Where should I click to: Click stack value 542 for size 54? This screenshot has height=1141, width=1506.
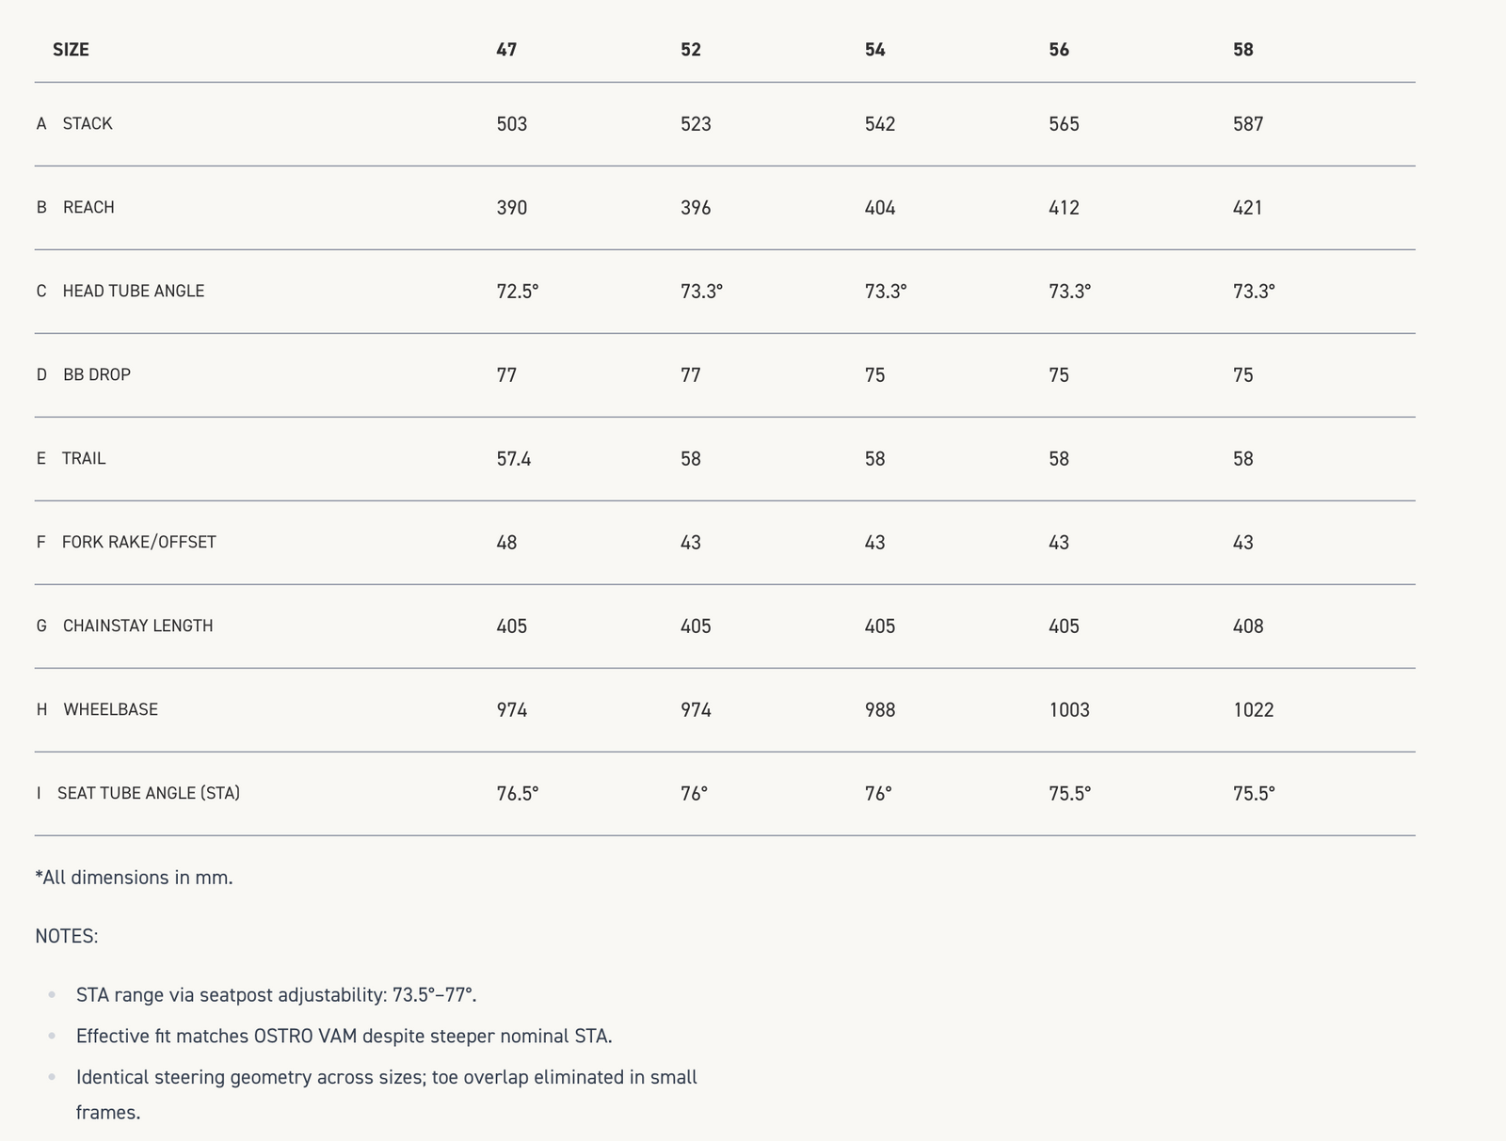[880, 124]
